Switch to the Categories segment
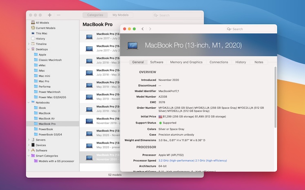The image size is (305, 190). 95,15
